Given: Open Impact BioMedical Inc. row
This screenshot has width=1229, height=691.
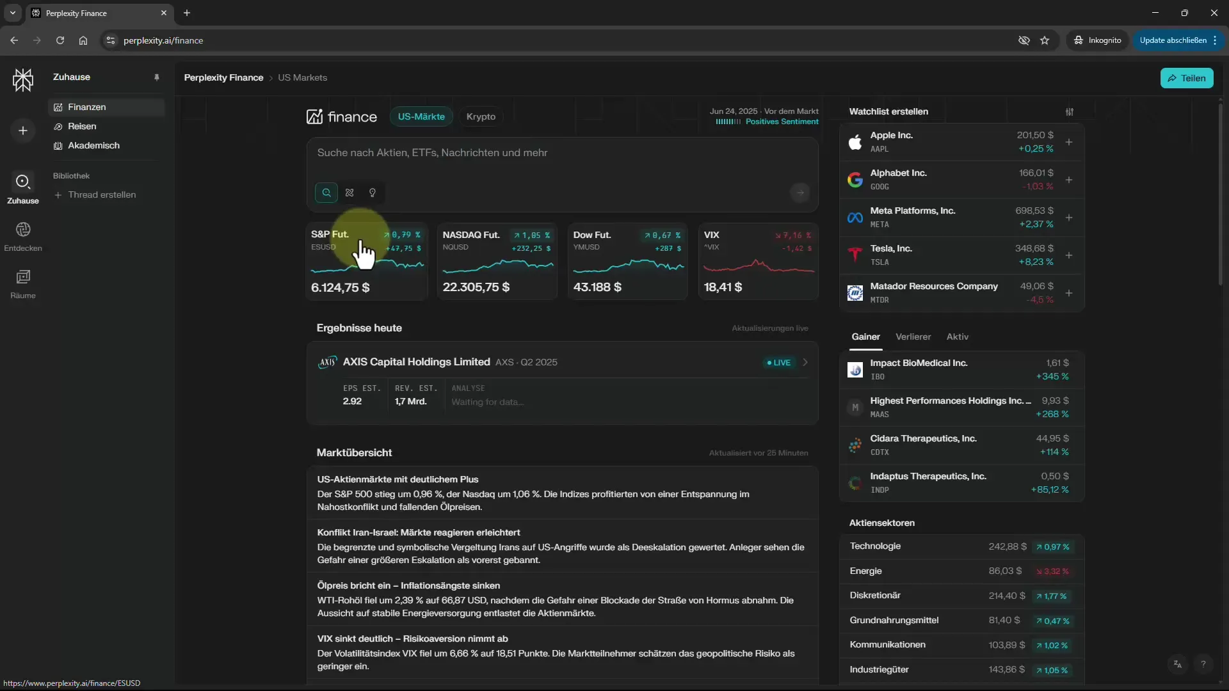Looking at the screenshot, I should click(x=961, y=370).
